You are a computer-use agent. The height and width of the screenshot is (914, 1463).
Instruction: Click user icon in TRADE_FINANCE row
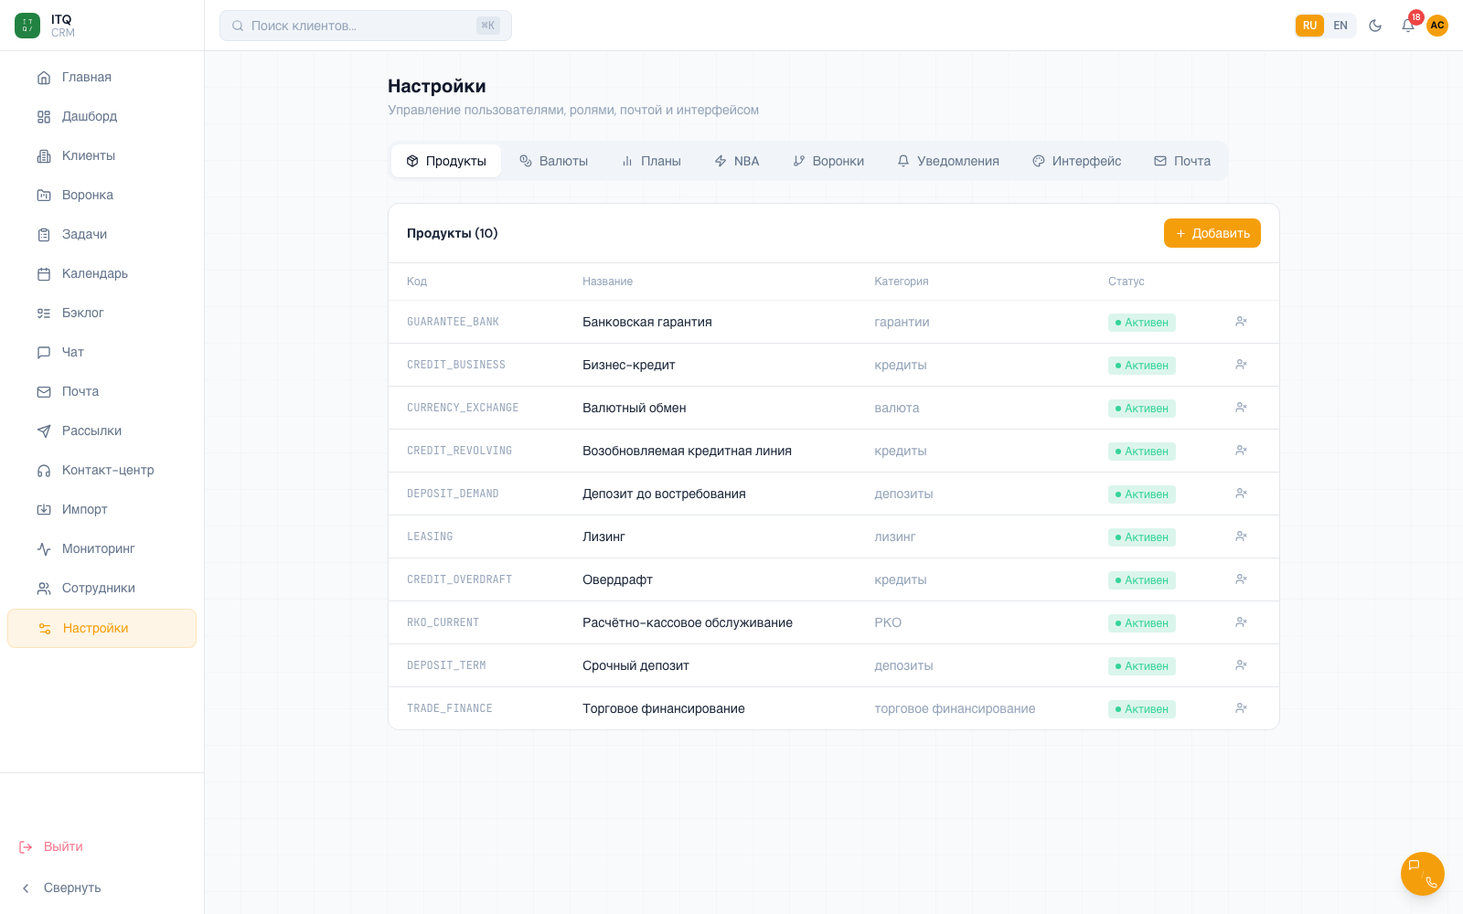(1241, 708)
